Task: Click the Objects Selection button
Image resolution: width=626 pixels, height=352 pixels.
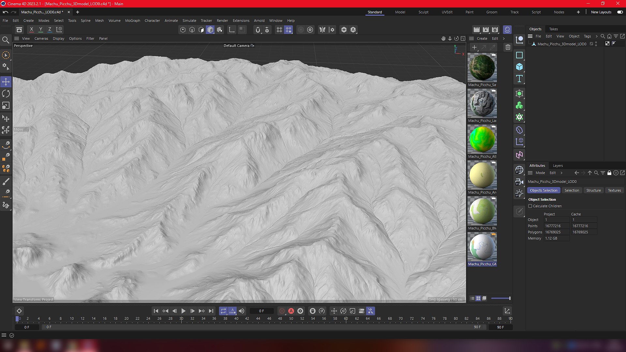Action: tap(544, 190)
